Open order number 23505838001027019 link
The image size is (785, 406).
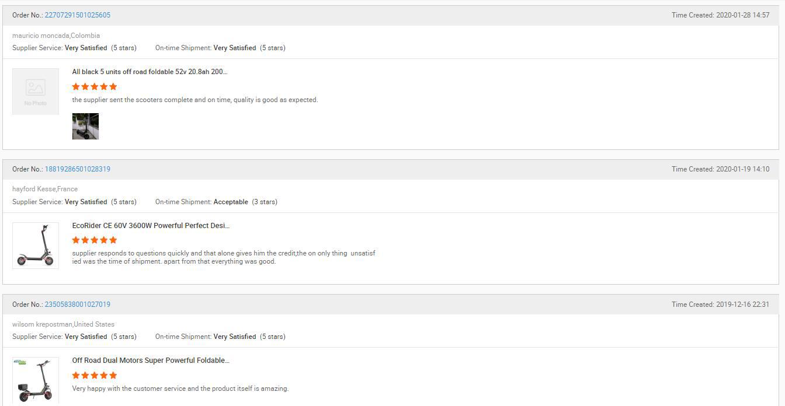78,304
